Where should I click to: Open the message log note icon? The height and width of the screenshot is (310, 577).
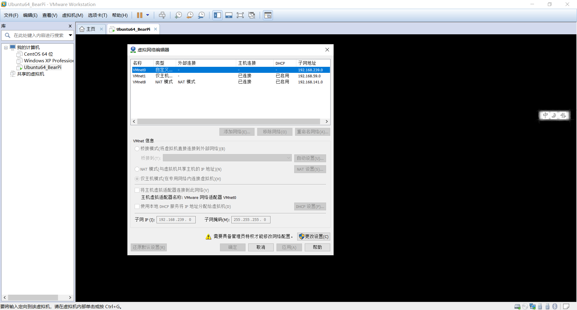point(566,306)
